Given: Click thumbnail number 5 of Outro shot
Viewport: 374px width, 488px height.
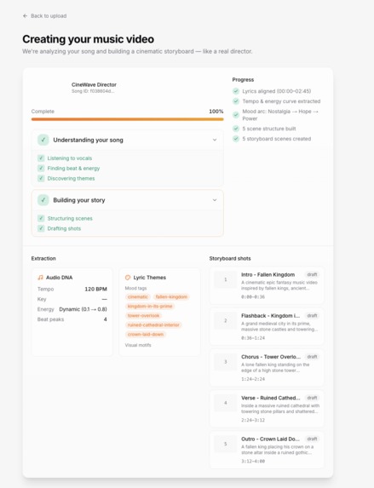Looking at the screenshot, I should (x=226, y=444).
